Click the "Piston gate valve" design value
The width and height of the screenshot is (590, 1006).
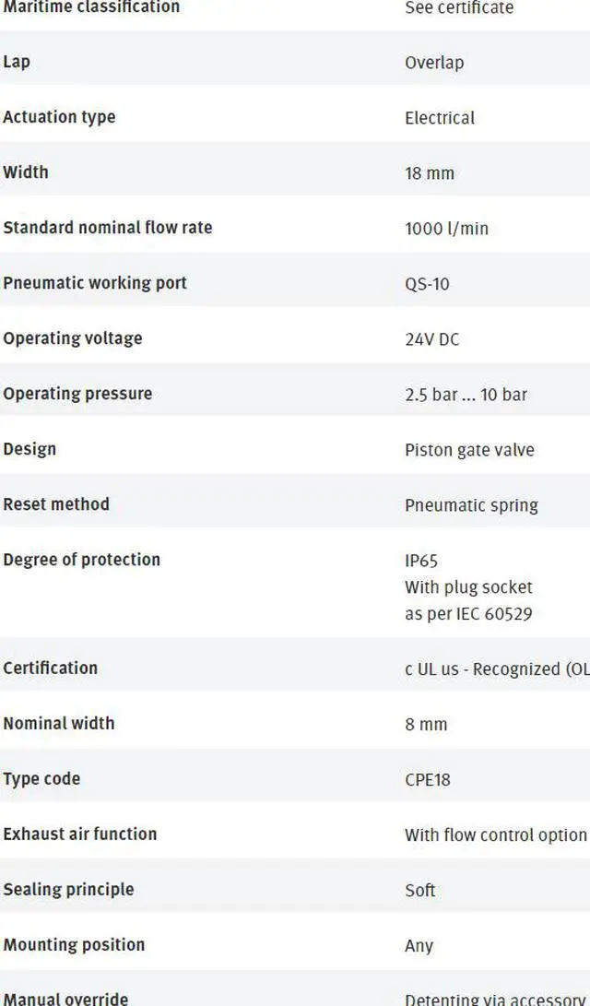point(469,450)
